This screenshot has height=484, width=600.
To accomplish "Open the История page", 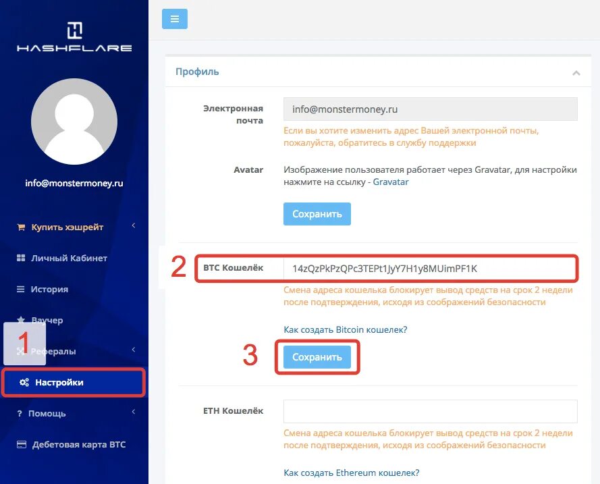I will click(49, 289).
